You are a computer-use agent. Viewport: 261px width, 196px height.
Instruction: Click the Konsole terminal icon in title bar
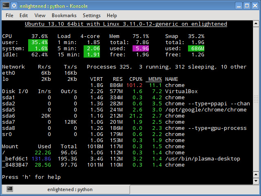pos(5,5)
